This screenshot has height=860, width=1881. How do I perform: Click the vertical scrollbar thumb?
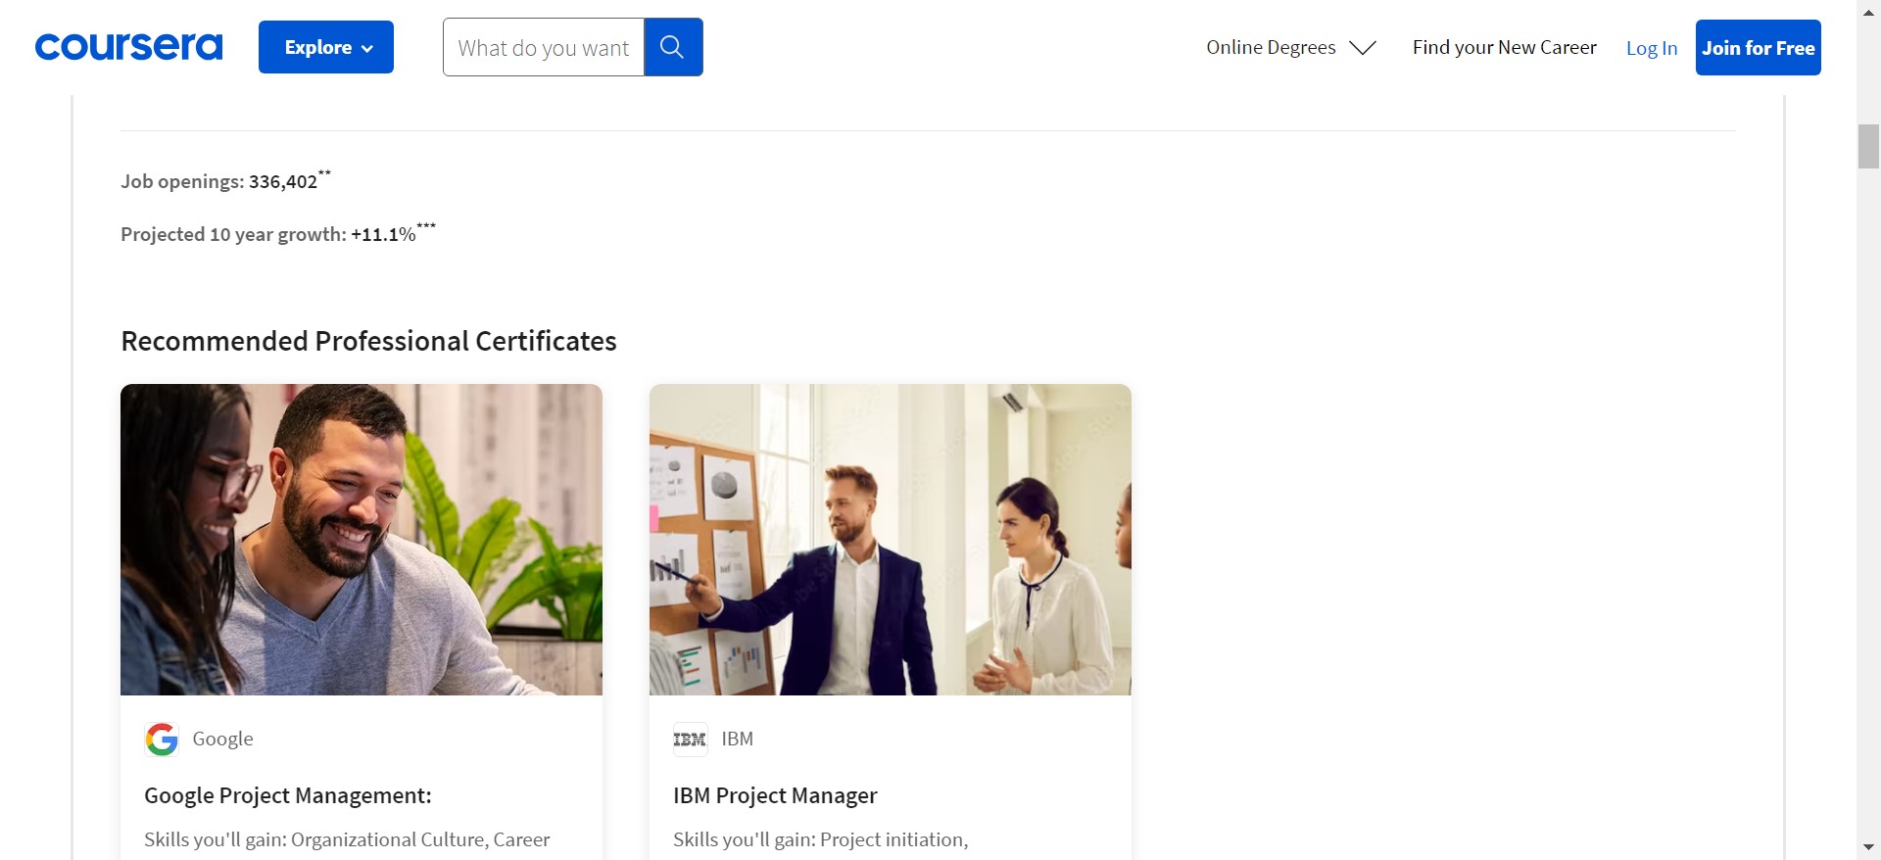tap(1868, 147)
